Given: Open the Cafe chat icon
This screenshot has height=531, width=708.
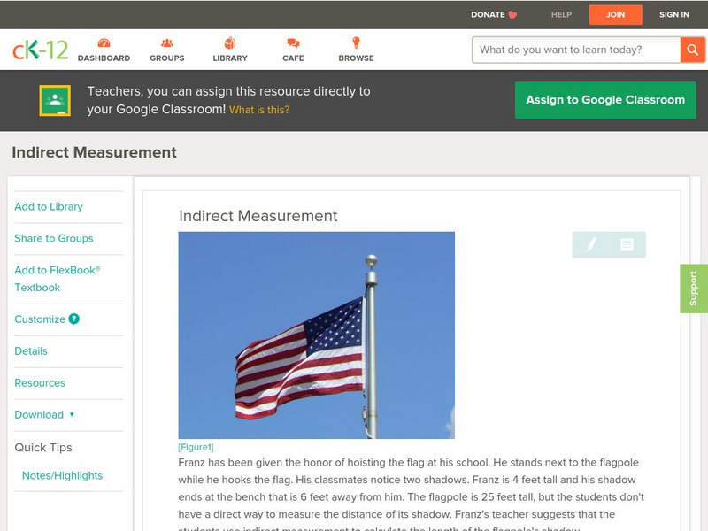Looking at the screenshot, I should (293, 43).
